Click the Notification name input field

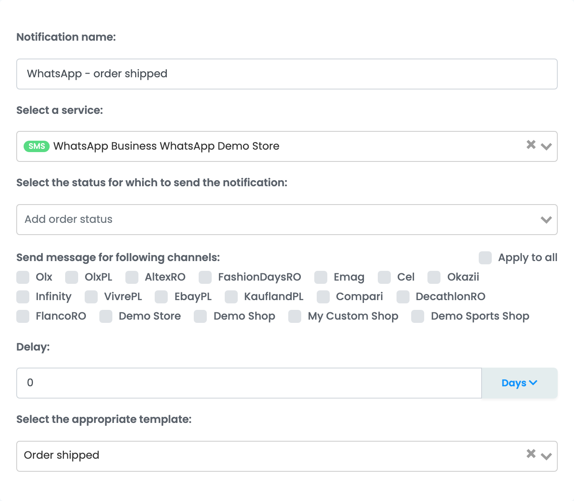[287, 74]
